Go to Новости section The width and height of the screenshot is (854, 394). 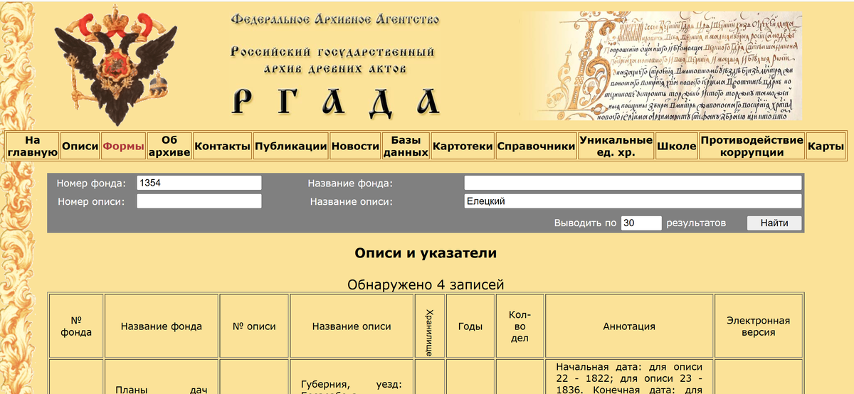point(355,146)
